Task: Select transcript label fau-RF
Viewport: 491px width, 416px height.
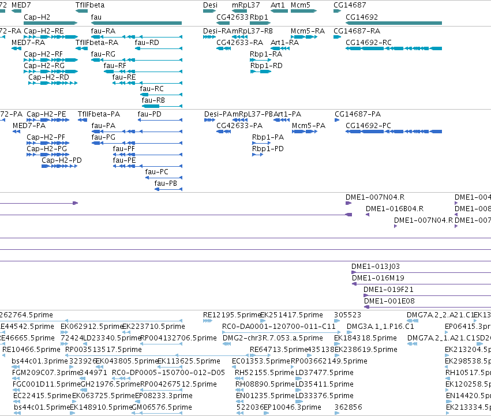Action: click(x=115, y=66)
